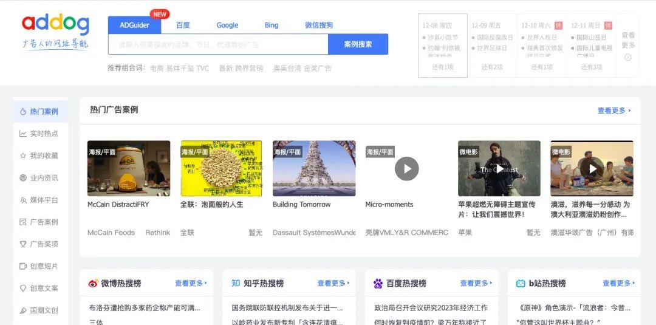Viewport: 656px width, 325px height.
Task: Click calendar event 国际反腐败日
Action: (495, 37)
